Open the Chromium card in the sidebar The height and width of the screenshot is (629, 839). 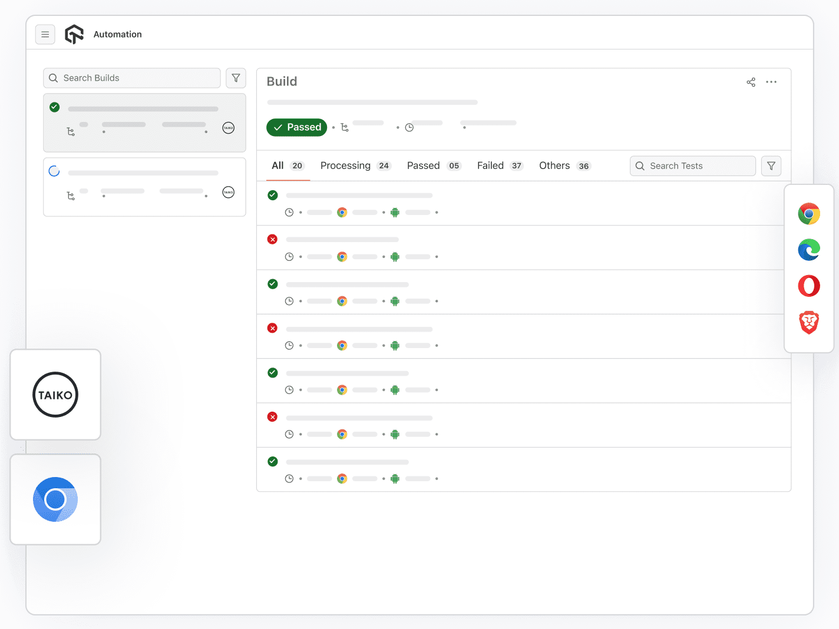[x=55, y=499]
